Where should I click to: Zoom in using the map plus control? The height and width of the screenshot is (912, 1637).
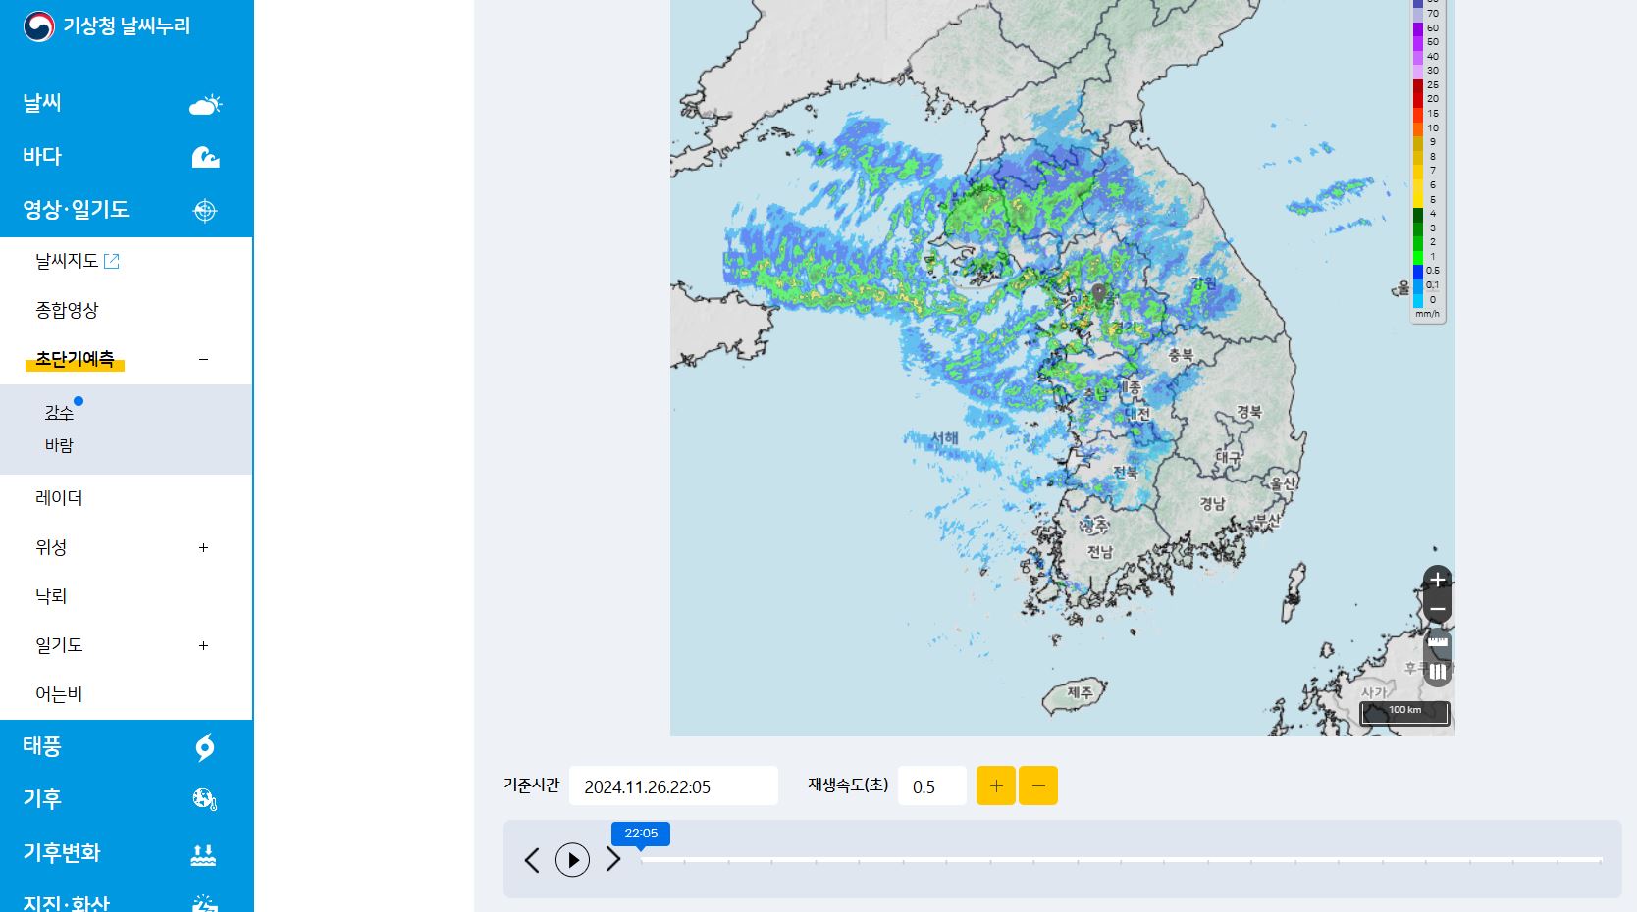[x=1437, y=580]
